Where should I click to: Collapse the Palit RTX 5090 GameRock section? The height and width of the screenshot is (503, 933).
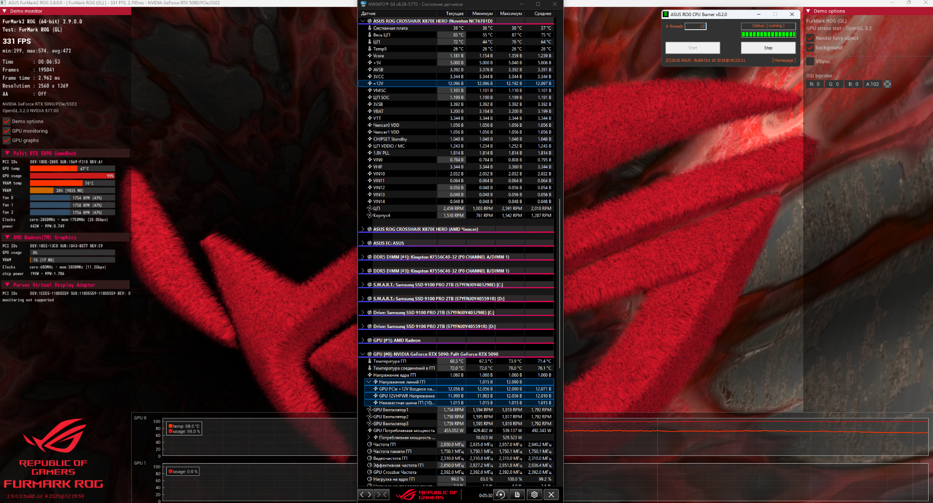click(x=7, y=153)
